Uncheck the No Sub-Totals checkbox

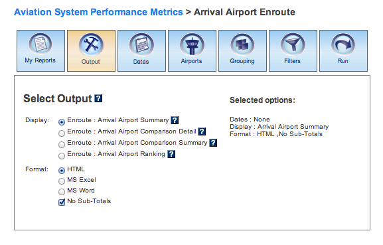[62, 202]
